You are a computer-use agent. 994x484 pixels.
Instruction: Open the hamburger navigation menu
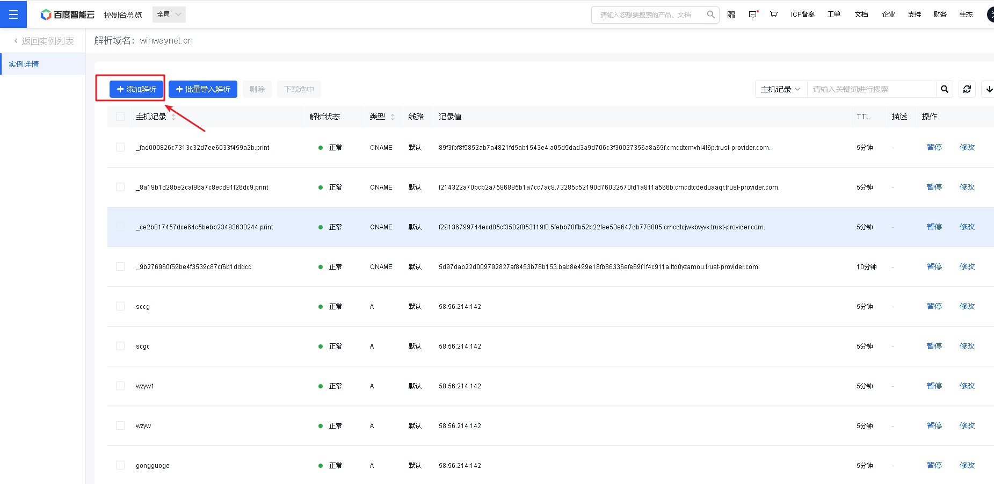point(13,15)
